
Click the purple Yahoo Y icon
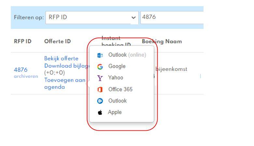pyautogui.click(x=100, y=78)
